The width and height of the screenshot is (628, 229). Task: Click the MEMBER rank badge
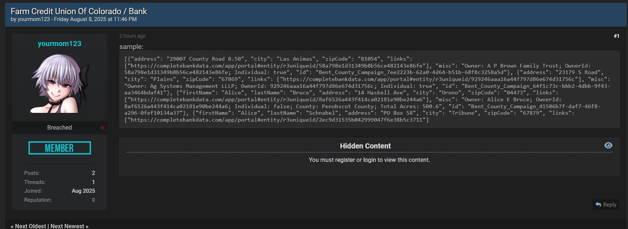pos(59,148)
